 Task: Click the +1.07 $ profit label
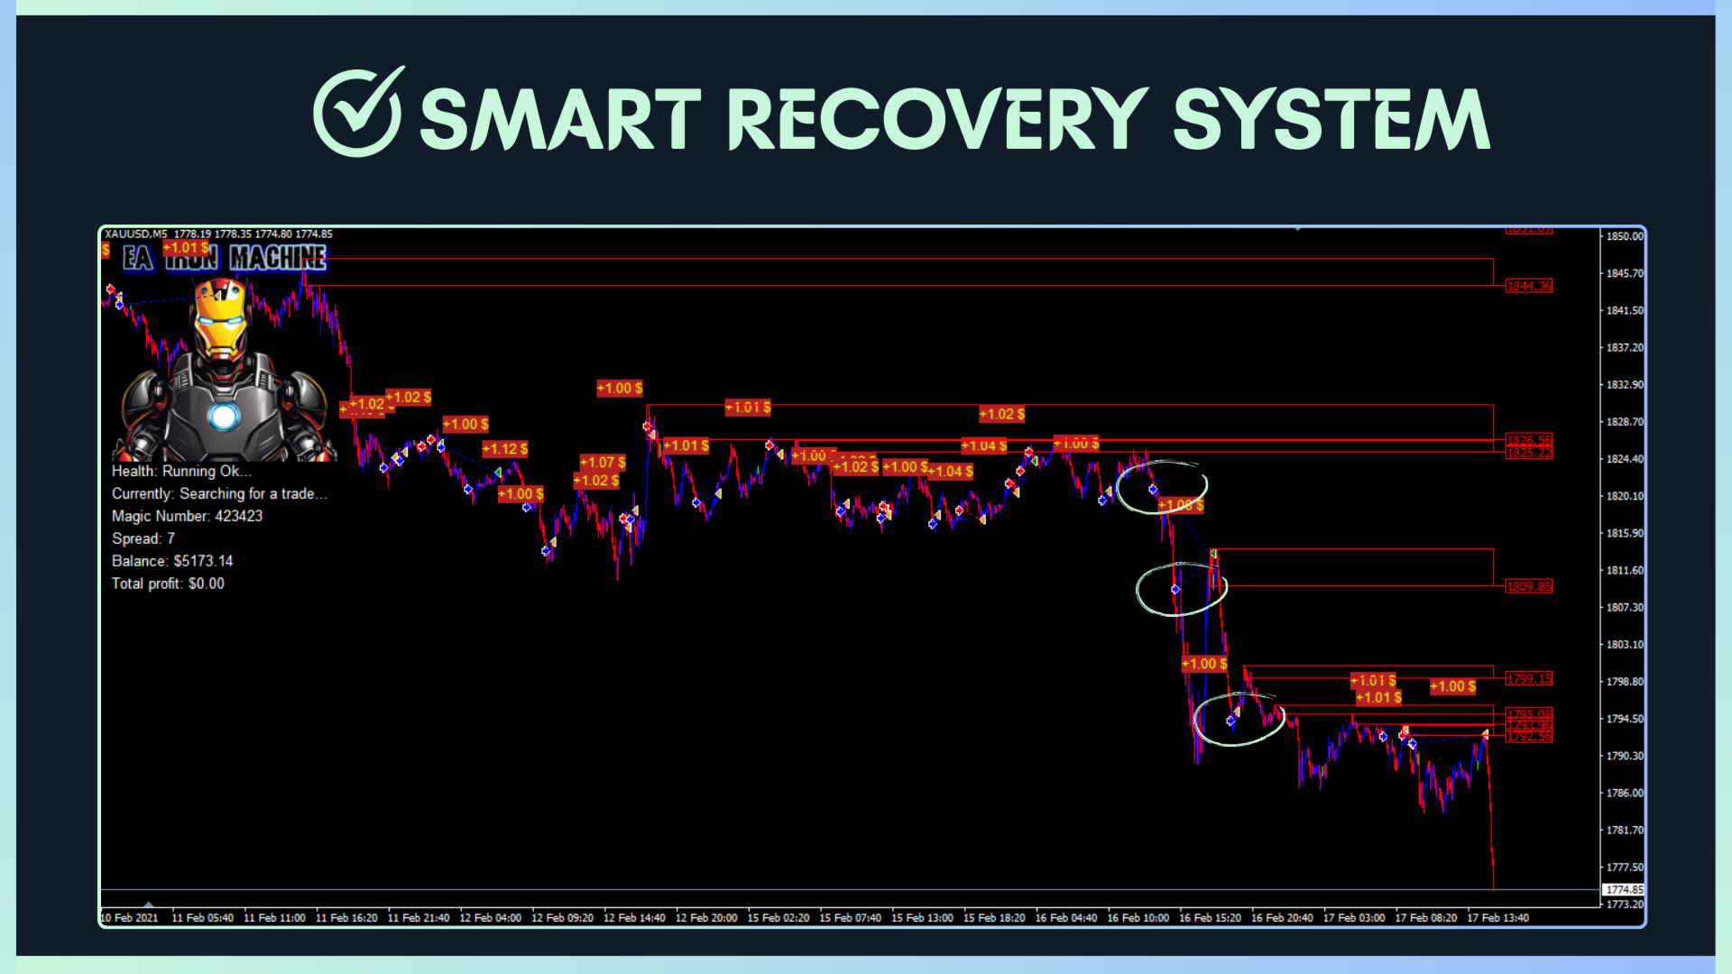click(x=603, y=462)
